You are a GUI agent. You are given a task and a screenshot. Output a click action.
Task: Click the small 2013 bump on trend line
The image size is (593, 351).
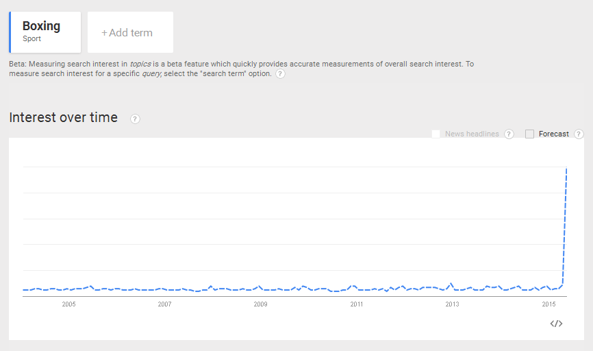(451, 284)
